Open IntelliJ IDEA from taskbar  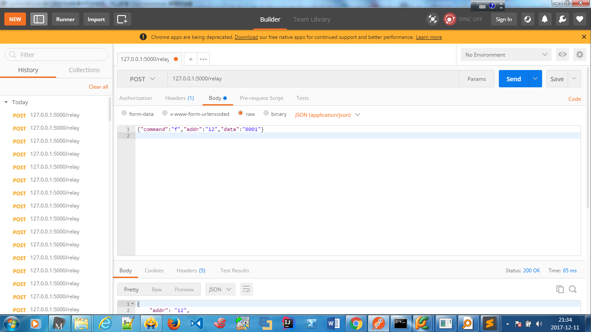288,323
